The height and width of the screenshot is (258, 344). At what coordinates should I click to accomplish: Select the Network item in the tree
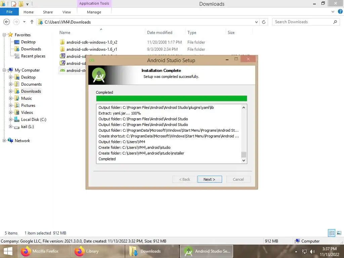tap(22, 141)
